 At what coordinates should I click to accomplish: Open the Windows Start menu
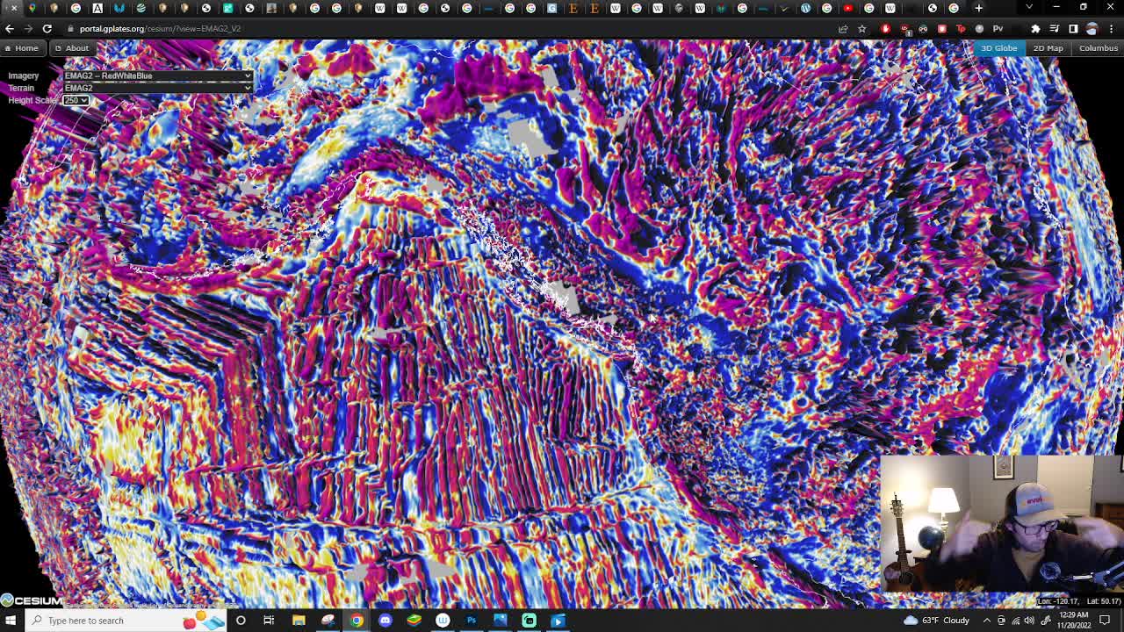(x=11, y=621)
